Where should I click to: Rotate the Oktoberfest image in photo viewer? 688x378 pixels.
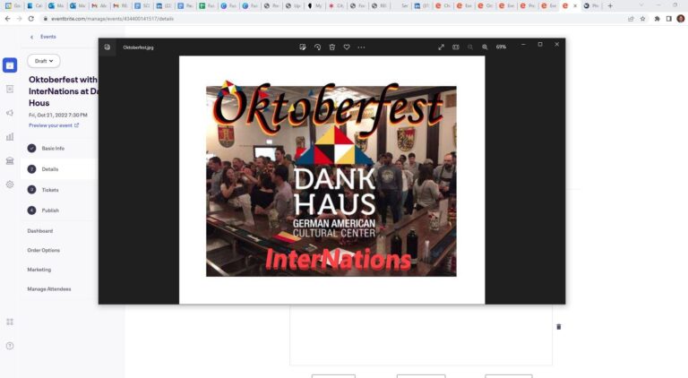coord(318,47)
